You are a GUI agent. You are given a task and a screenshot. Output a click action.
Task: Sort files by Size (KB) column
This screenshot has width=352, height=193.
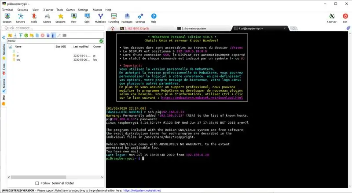coord(61,47)
